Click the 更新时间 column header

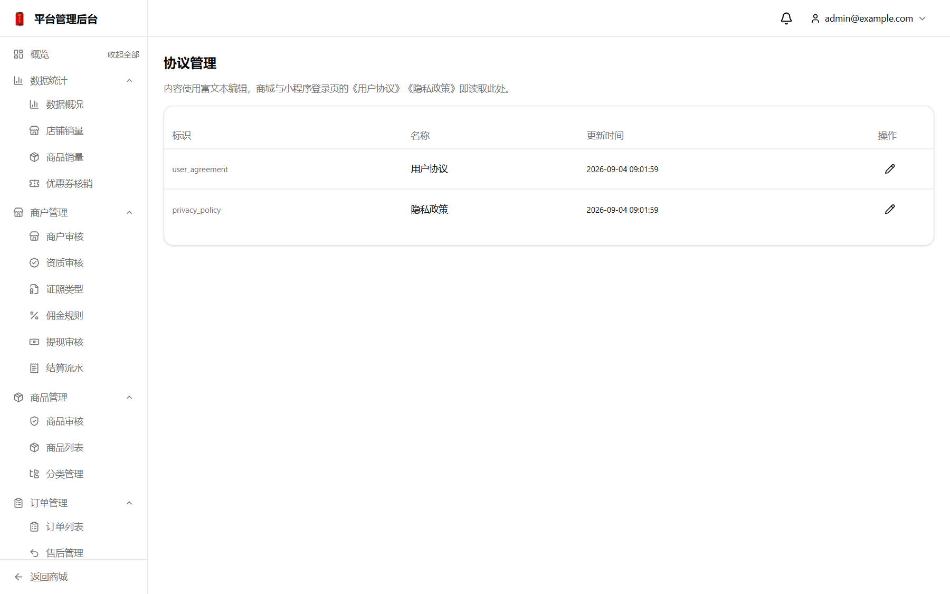[x=605, y=135]
